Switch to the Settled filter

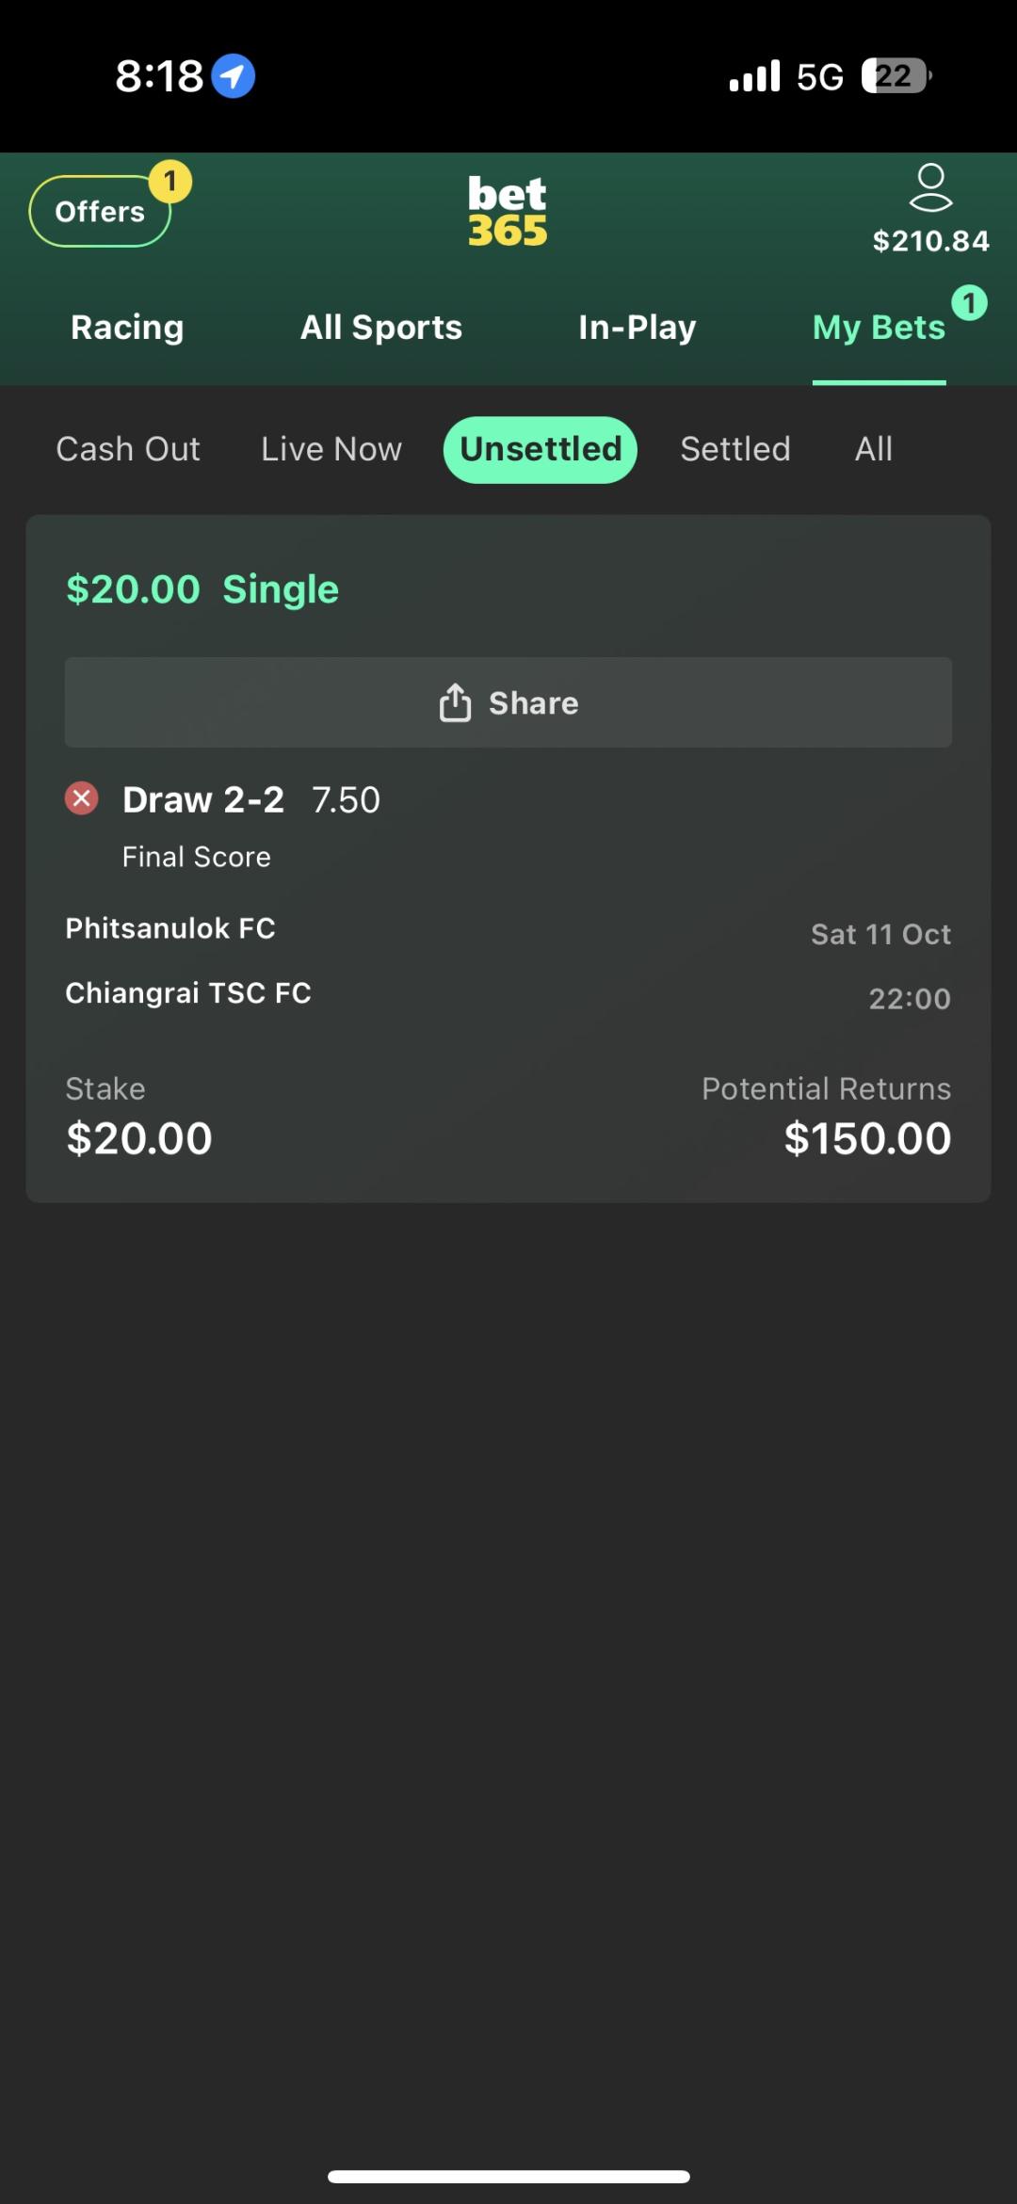[x=735, y=449]
